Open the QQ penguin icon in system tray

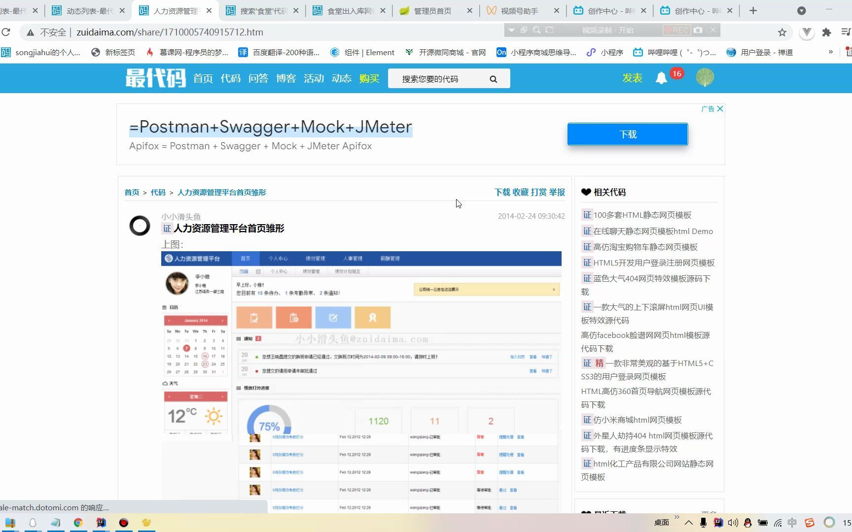747,523
